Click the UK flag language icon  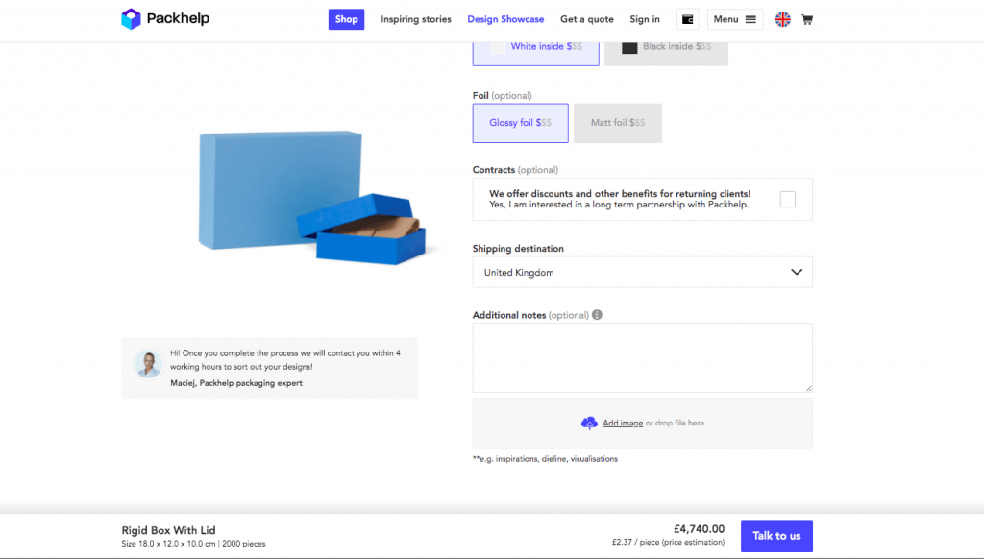[782, 18]
